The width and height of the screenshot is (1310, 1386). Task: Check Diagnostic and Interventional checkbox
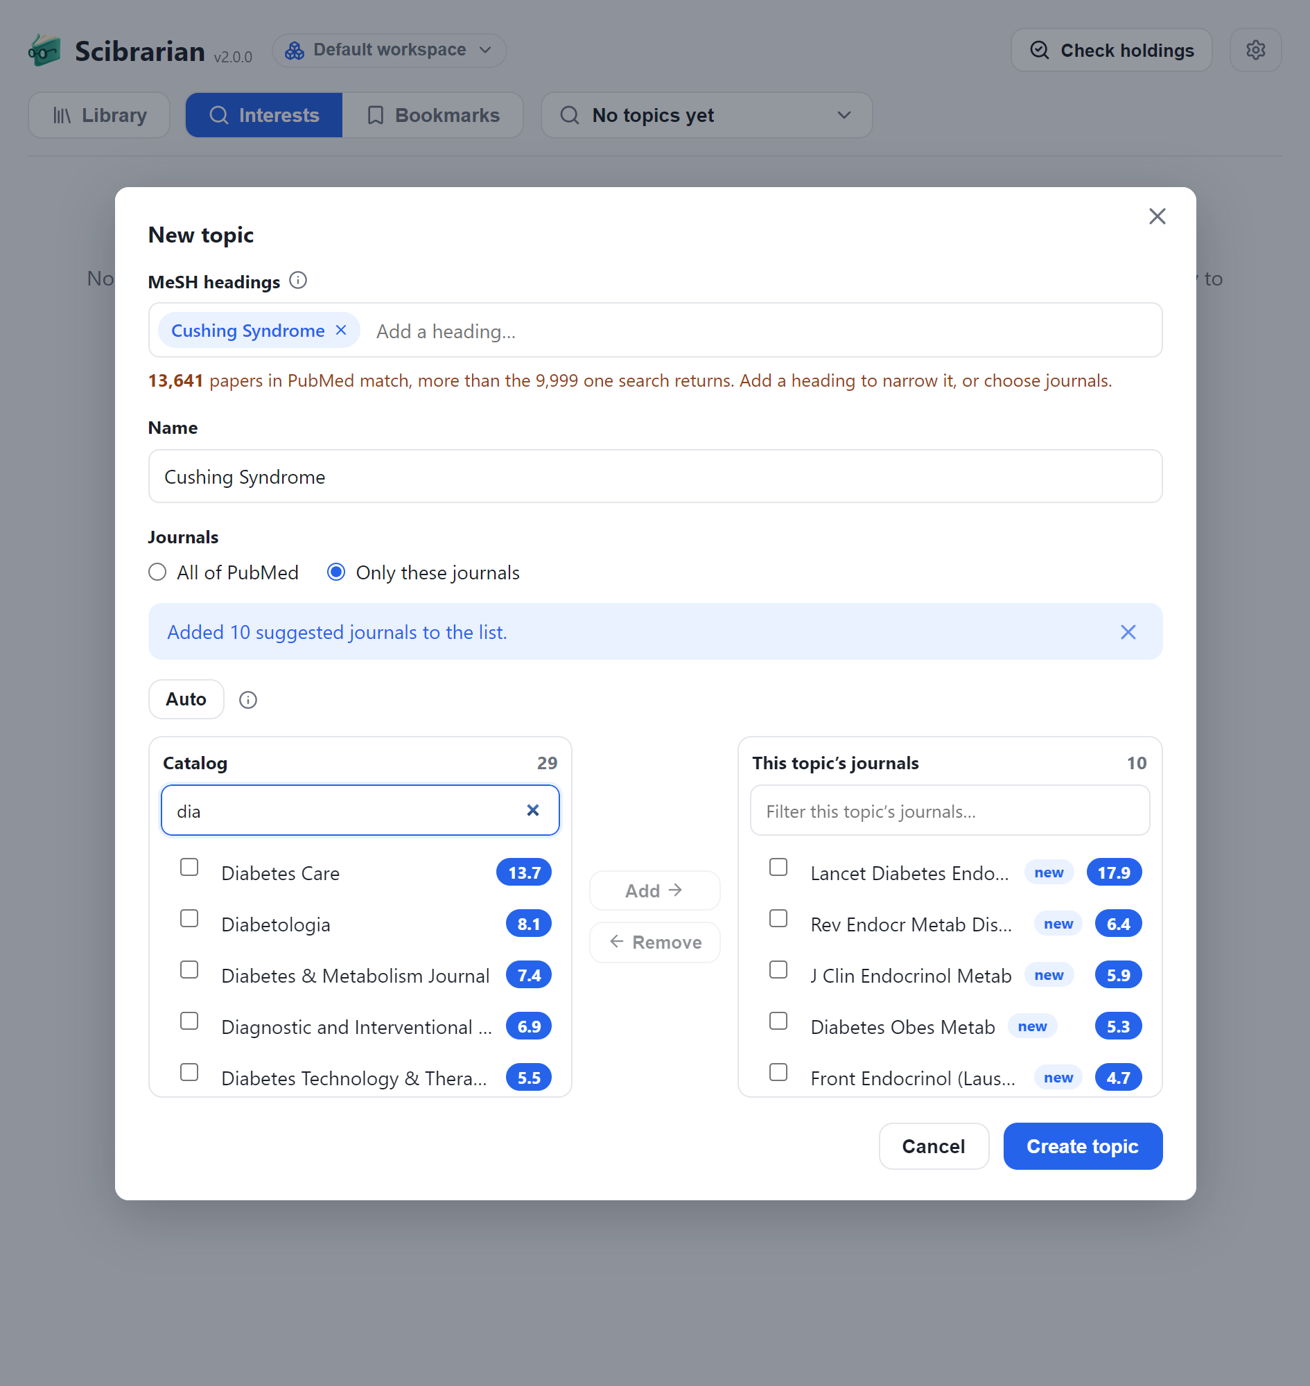[189, 1021]
